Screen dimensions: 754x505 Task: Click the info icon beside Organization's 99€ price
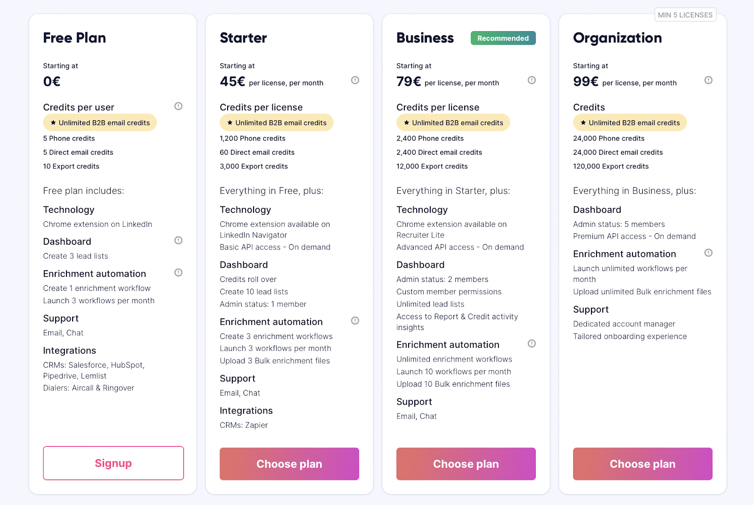tap(708, 80)
